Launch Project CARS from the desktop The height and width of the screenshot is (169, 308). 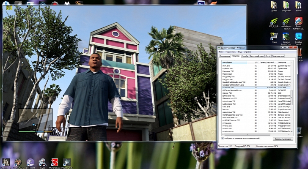click(67, 162)
